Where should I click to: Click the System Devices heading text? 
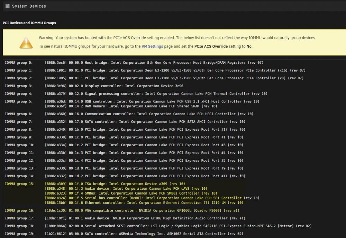coord(29,6)
